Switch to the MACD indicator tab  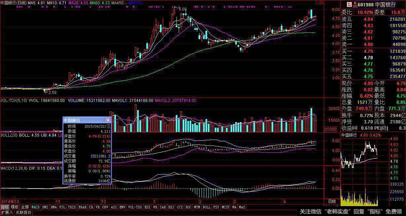[x=35, y=207]
